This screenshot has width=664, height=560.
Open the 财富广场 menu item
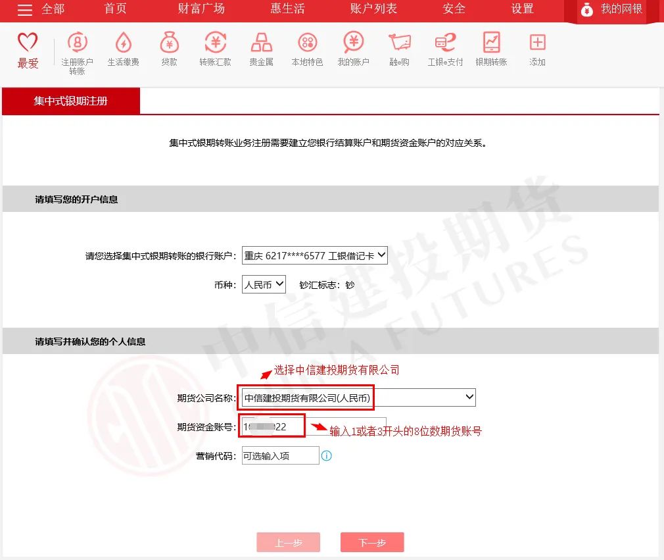tap(201, 9)
